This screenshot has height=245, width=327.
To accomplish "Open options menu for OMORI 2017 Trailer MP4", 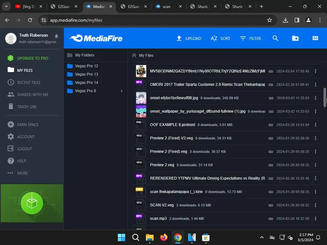I will click(316, 85).
